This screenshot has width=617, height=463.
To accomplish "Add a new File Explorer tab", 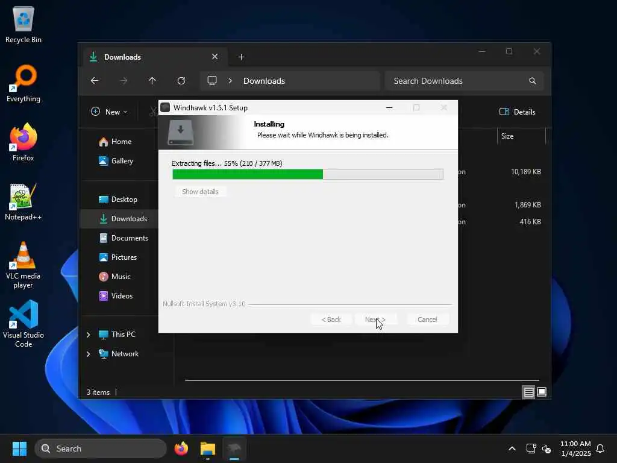I will pos(241,57).
